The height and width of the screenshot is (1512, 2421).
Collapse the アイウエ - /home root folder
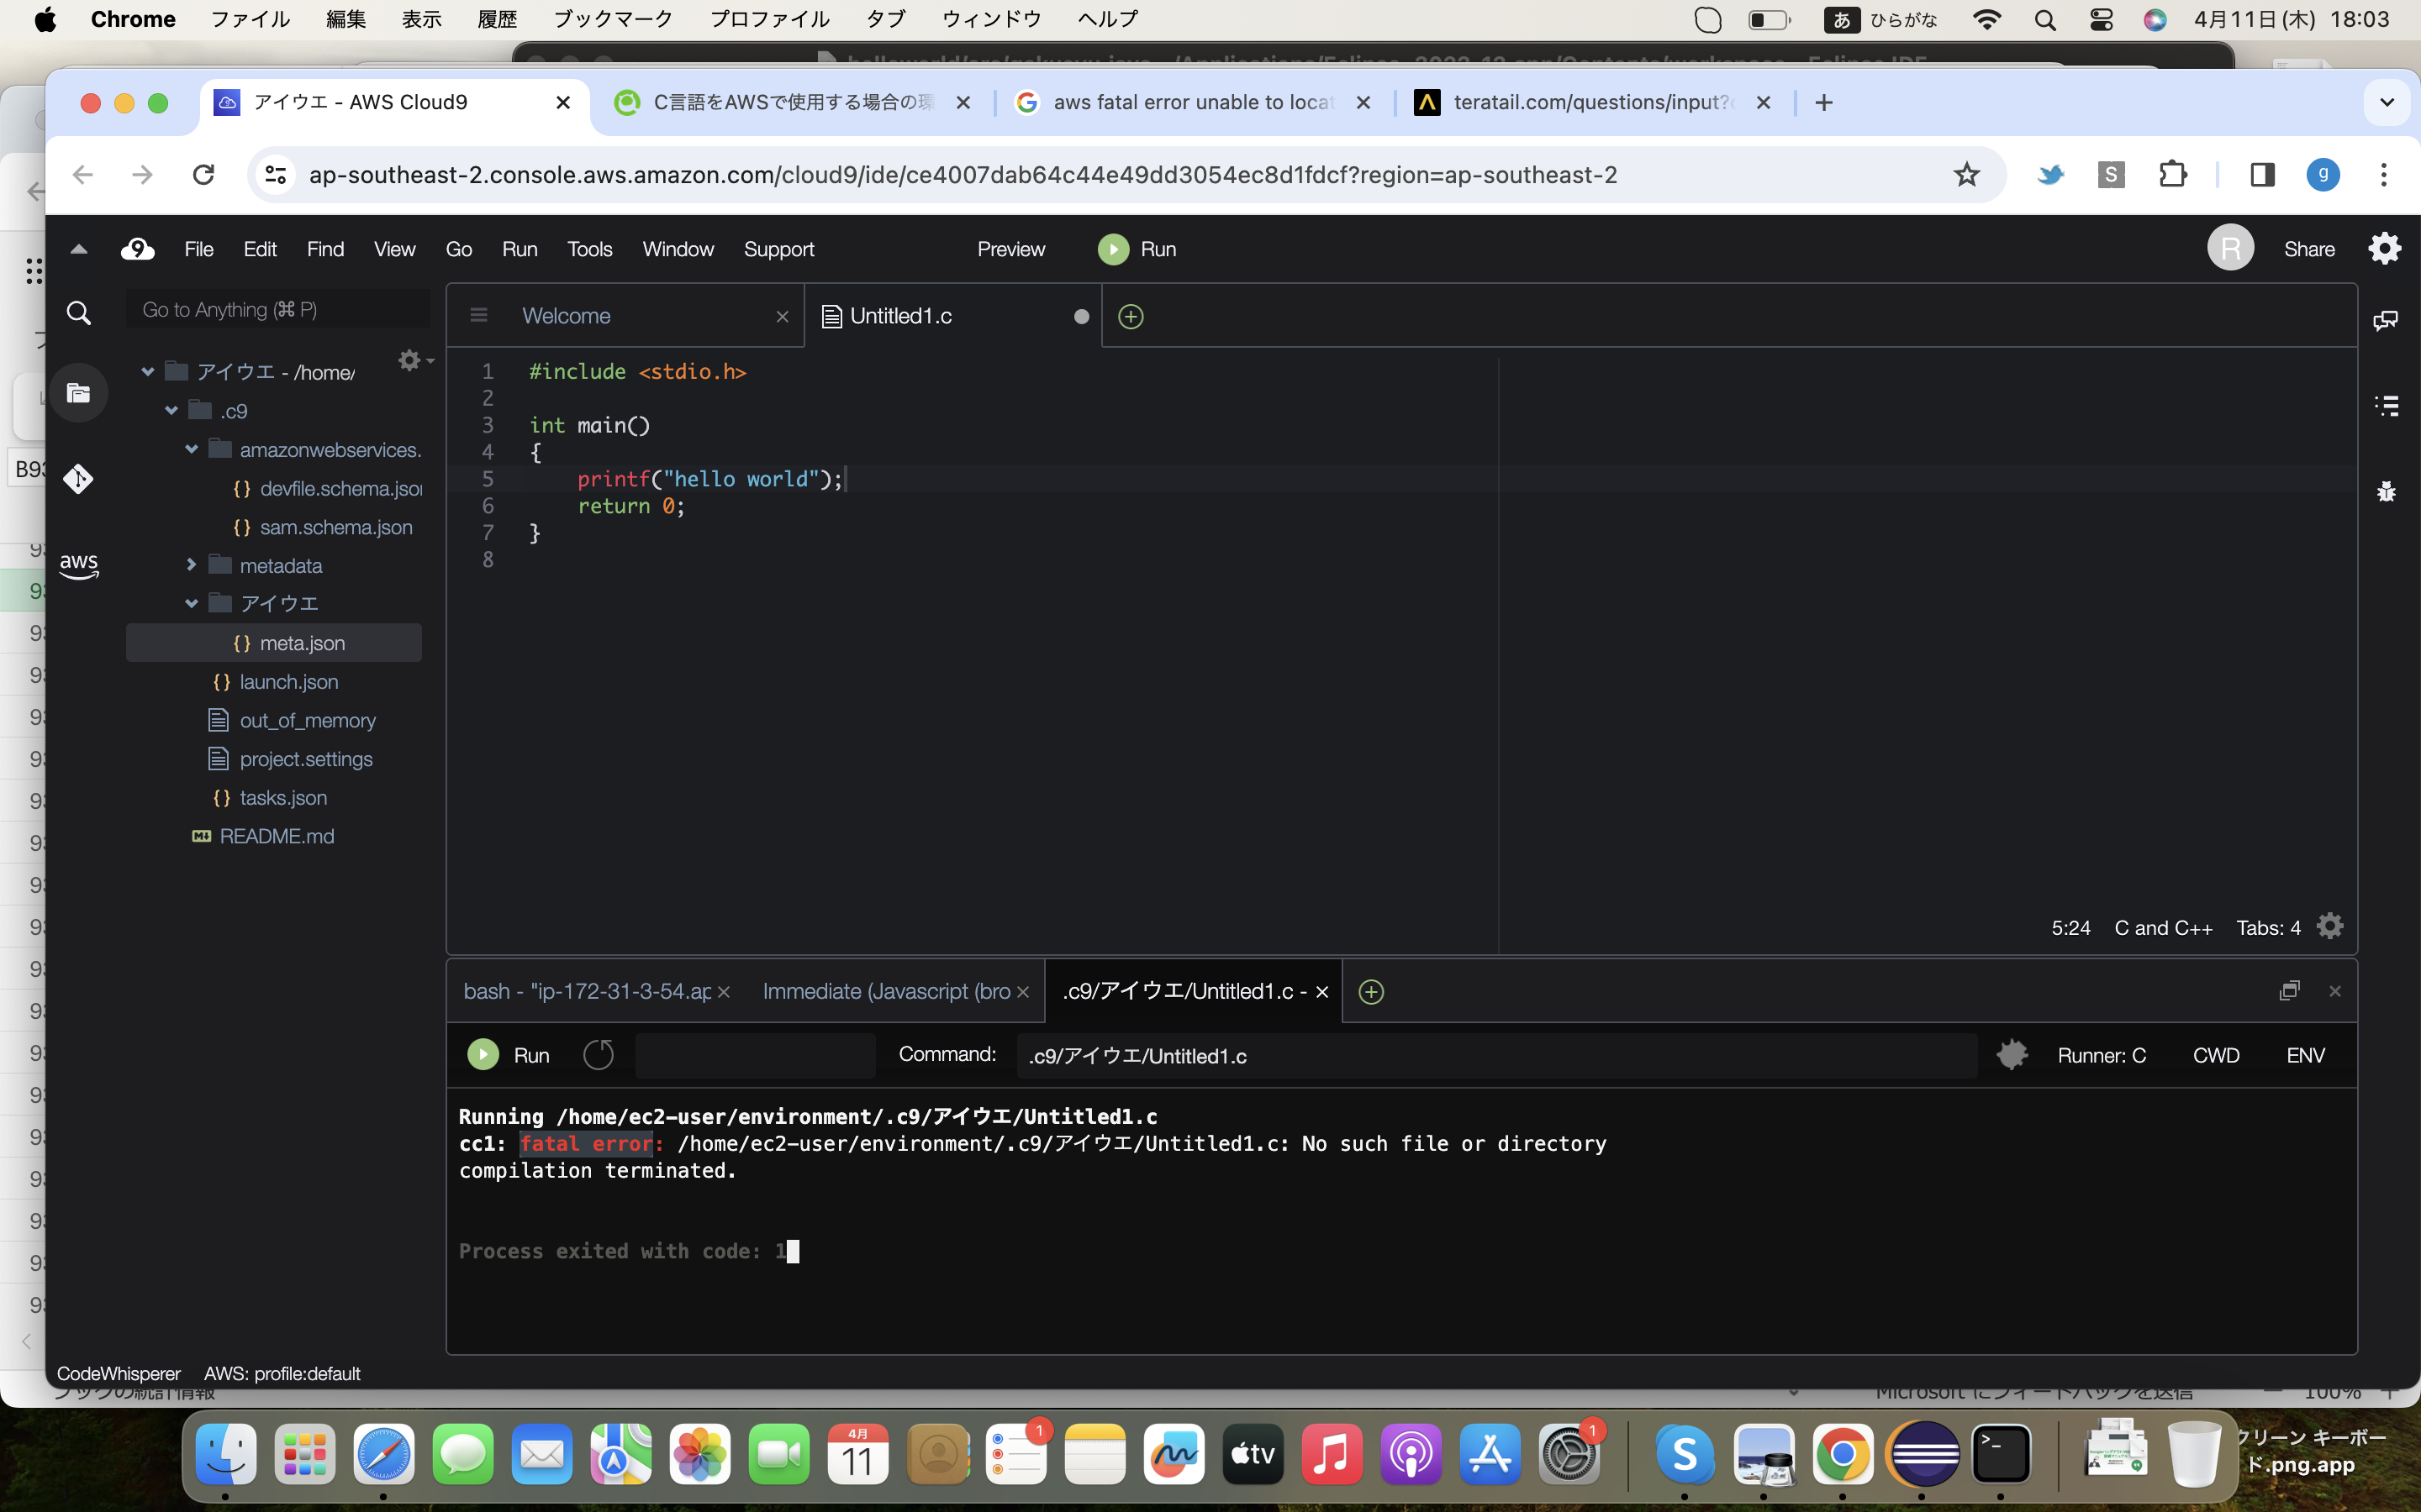(148, 372)
